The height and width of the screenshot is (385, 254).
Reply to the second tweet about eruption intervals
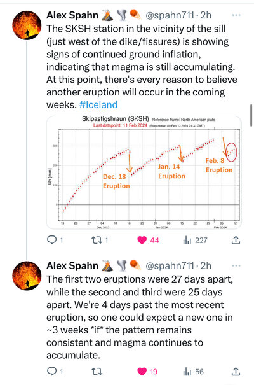55,372
